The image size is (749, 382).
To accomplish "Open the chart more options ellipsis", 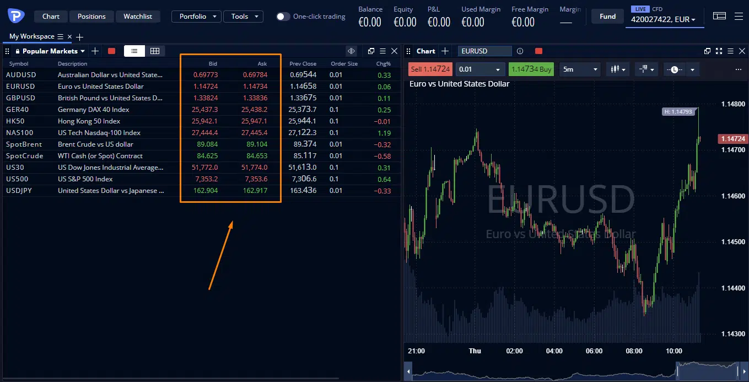I will 739,69.
